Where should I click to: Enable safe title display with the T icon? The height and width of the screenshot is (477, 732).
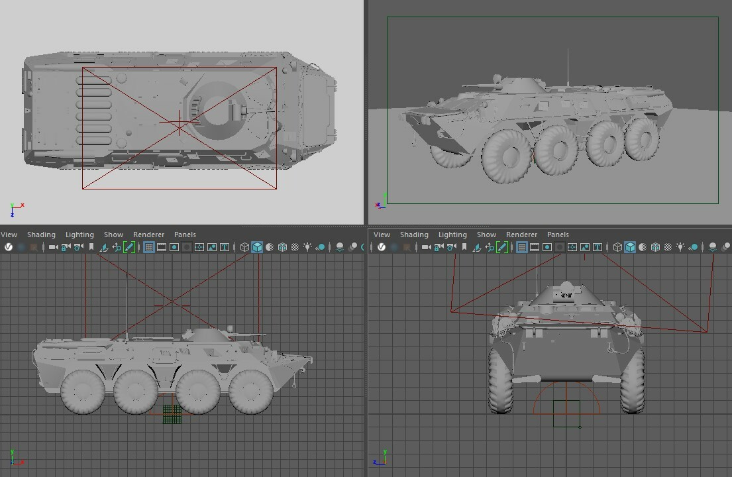click(x=225, y=246)
